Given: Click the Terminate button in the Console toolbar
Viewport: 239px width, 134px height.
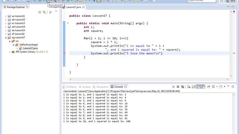Looking at the screenshot, I should point(173,87).
